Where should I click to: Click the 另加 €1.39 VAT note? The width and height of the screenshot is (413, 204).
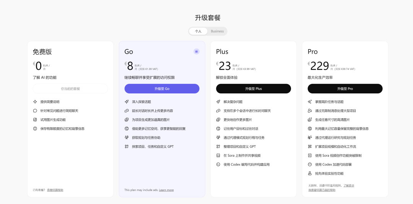[148, 69]
